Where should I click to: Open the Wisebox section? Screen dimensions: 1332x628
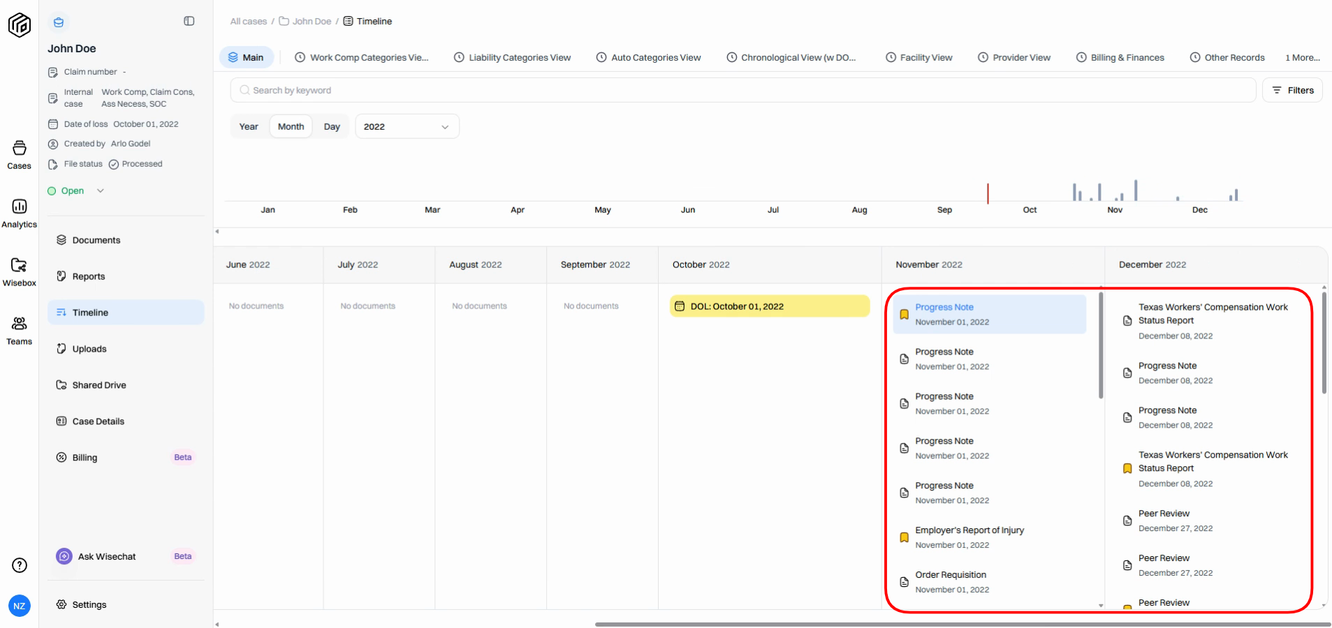click(x=20, y=272)
